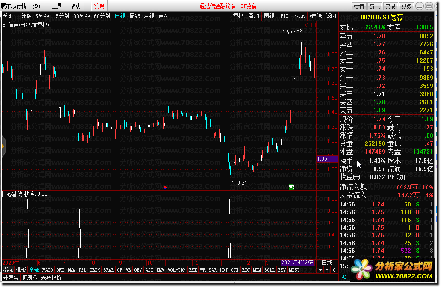Image resolution: width=441 pixels, height=287 pixels.
Task: Click the red 发现 tab
Action: [x=99, y=6]
